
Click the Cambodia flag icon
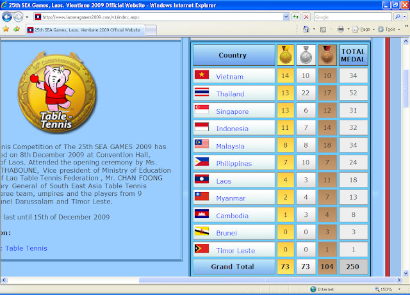pos(202,214)
